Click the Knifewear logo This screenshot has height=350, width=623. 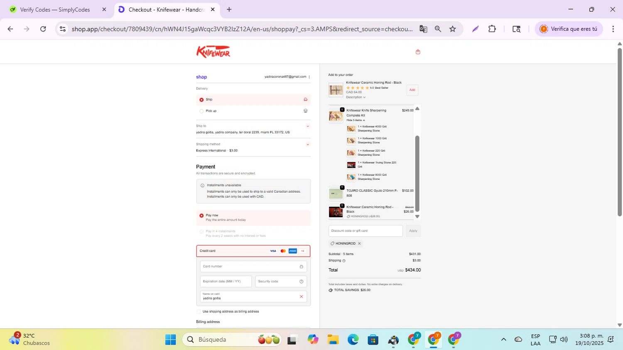tap(213, 52)
